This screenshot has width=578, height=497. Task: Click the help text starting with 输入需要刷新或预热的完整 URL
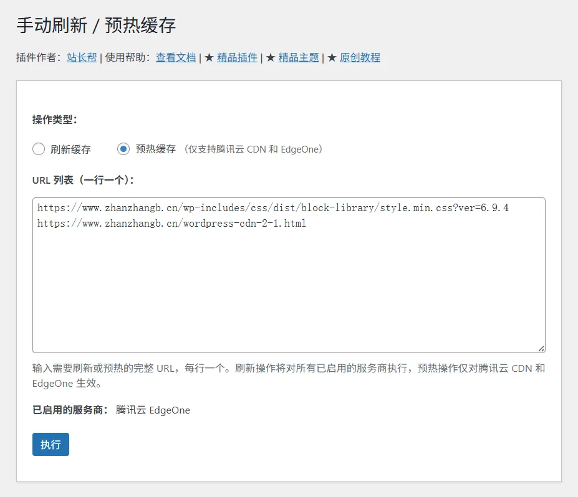point(289,376)
